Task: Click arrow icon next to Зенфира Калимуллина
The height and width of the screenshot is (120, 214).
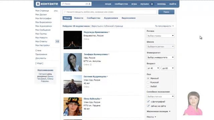Action: pyautogui.click(x=109, y=54)
